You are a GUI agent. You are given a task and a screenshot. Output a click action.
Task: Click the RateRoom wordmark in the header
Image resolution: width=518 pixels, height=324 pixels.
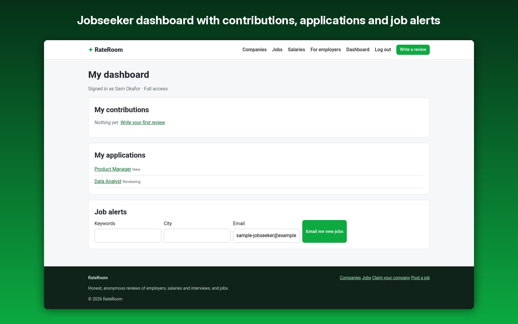(109, 50)
